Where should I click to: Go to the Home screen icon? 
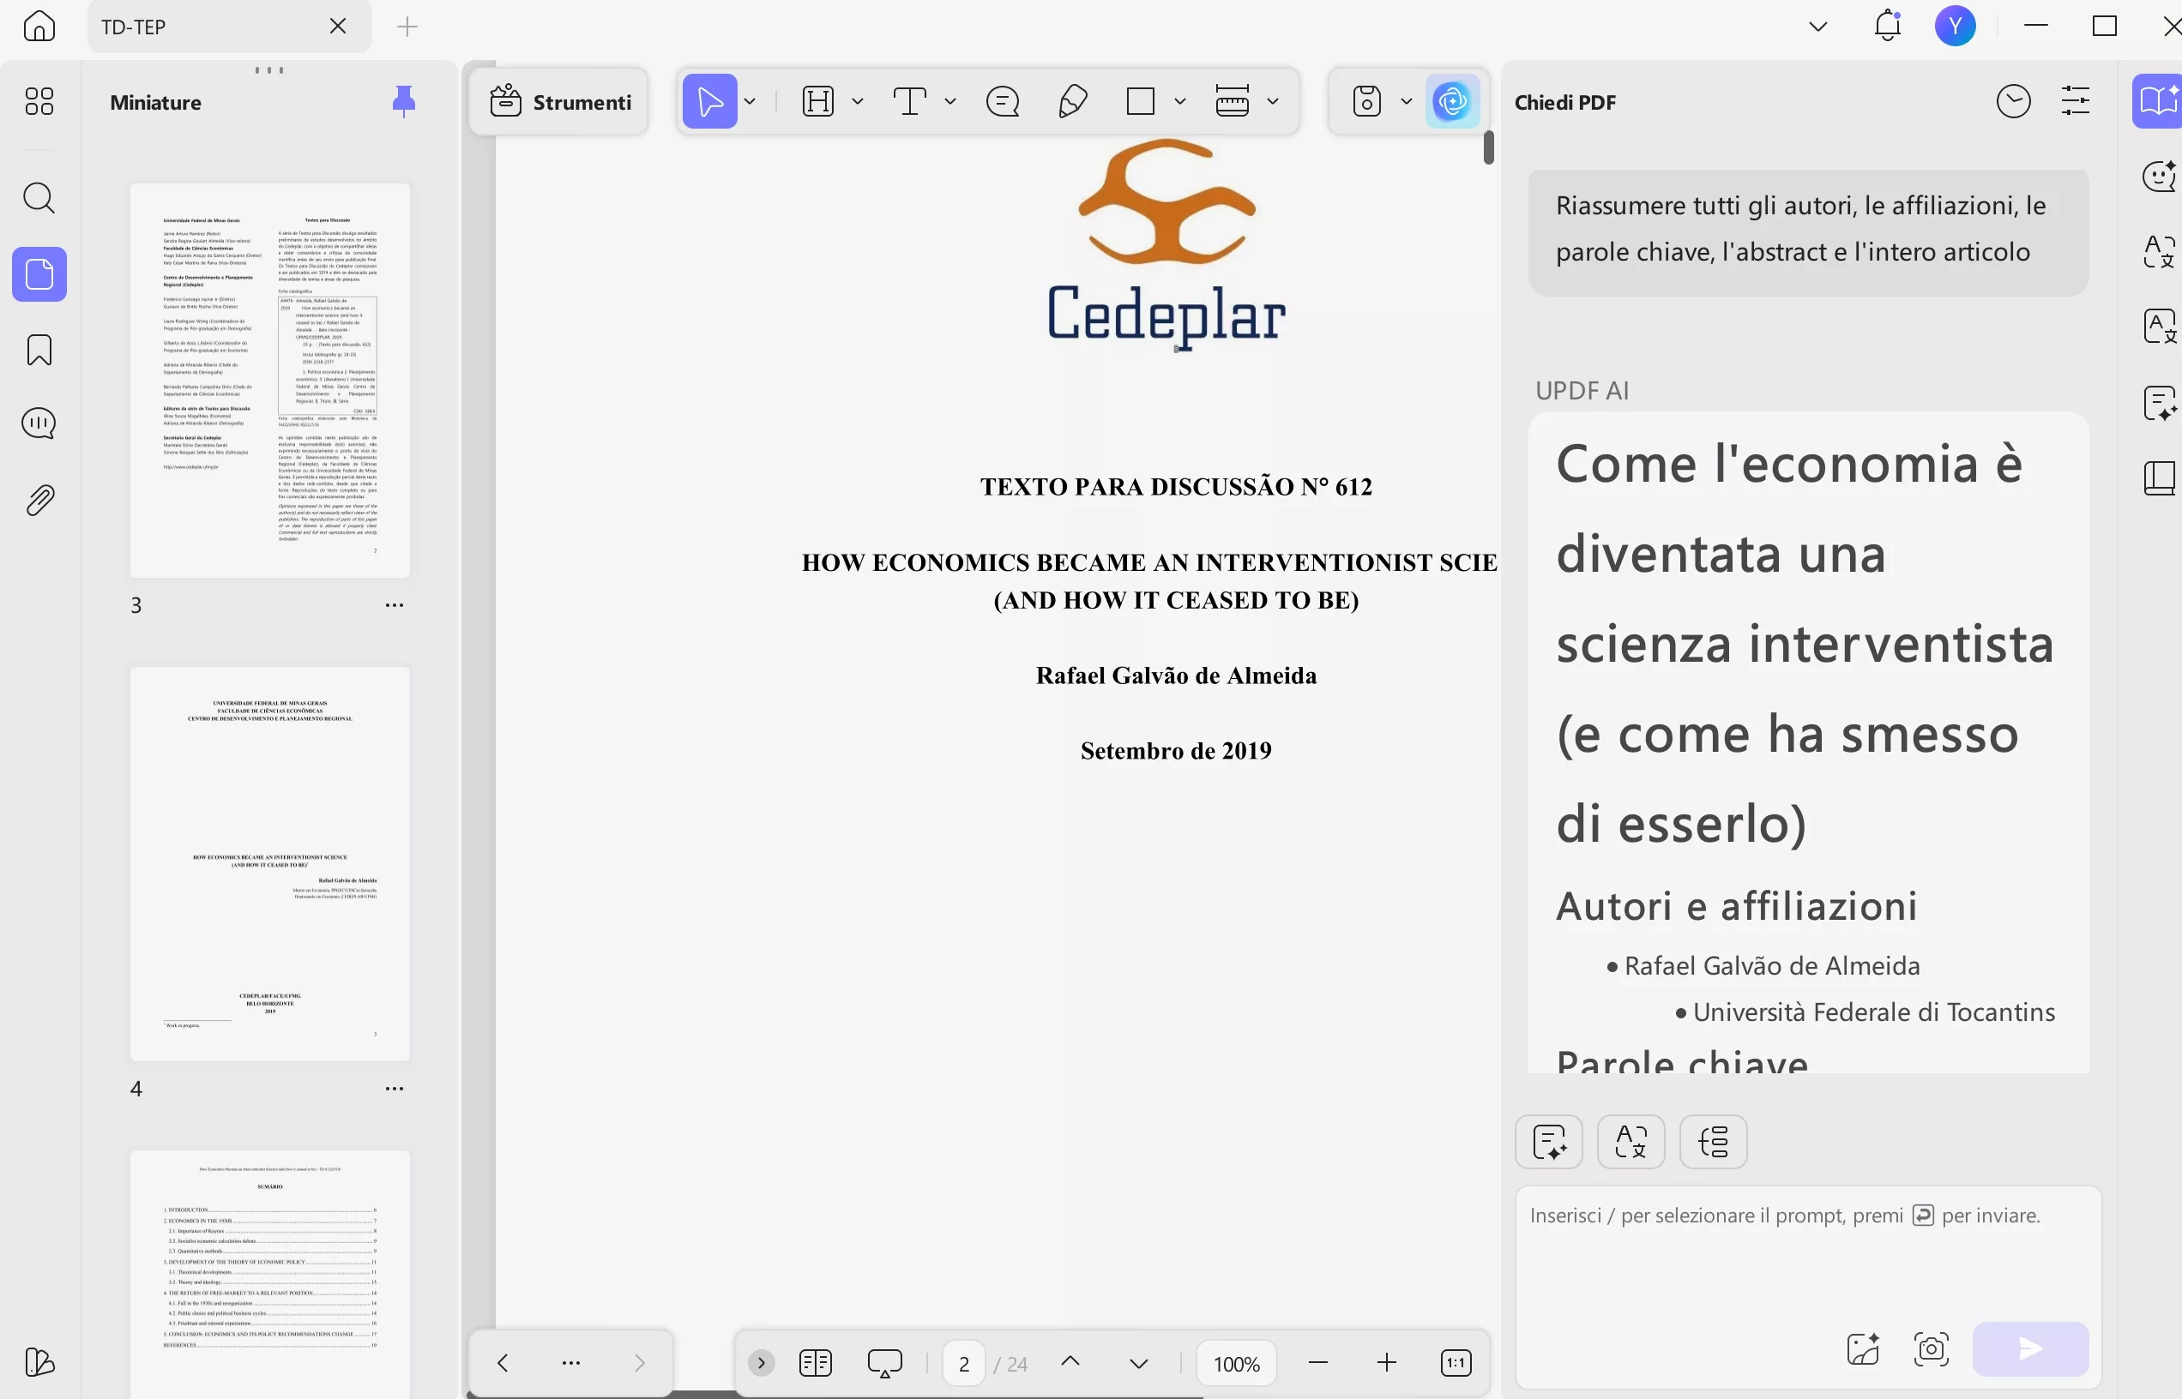39,26
